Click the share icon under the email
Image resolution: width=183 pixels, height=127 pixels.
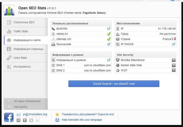click(x=18, y=120)
